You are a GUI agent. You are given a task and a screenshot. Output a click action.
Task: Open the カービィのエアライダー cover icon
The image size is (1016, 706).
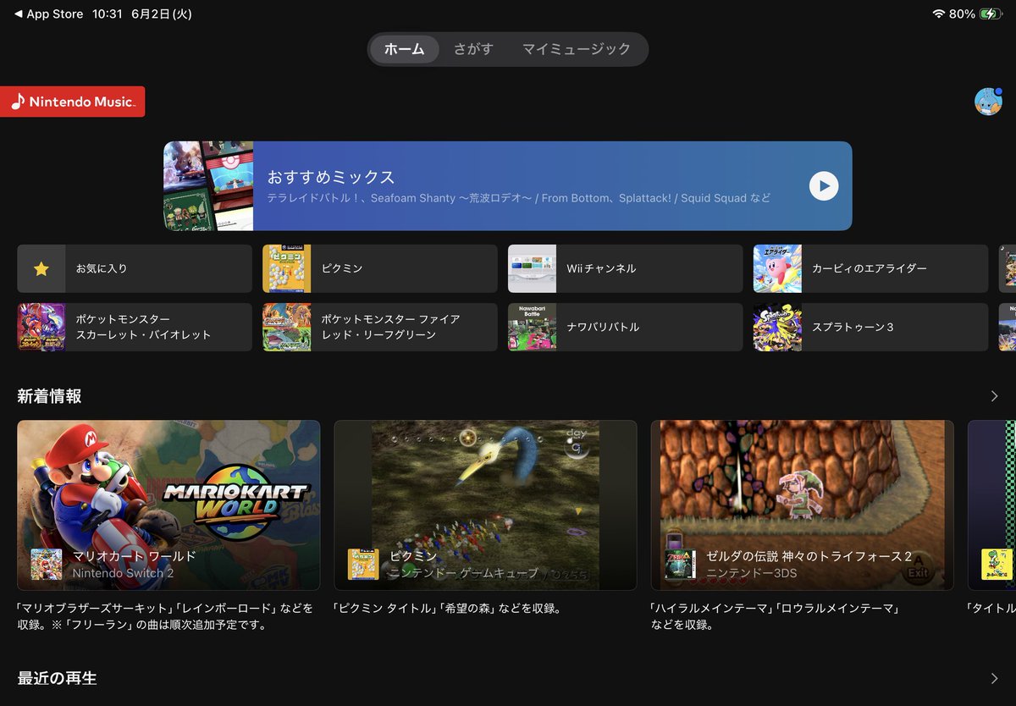(777, 269)
